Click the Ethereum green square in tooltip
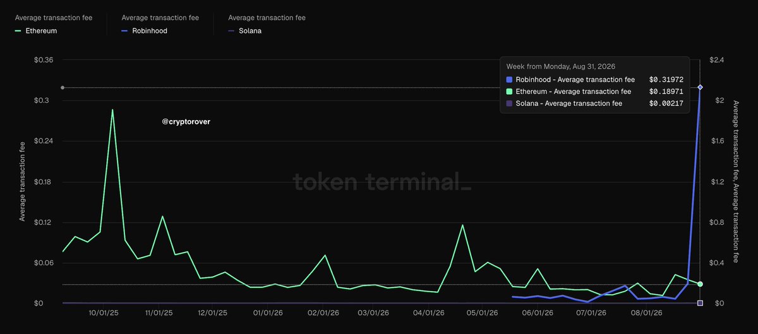Viewport: 758px width, 334px height. point(510,92)
